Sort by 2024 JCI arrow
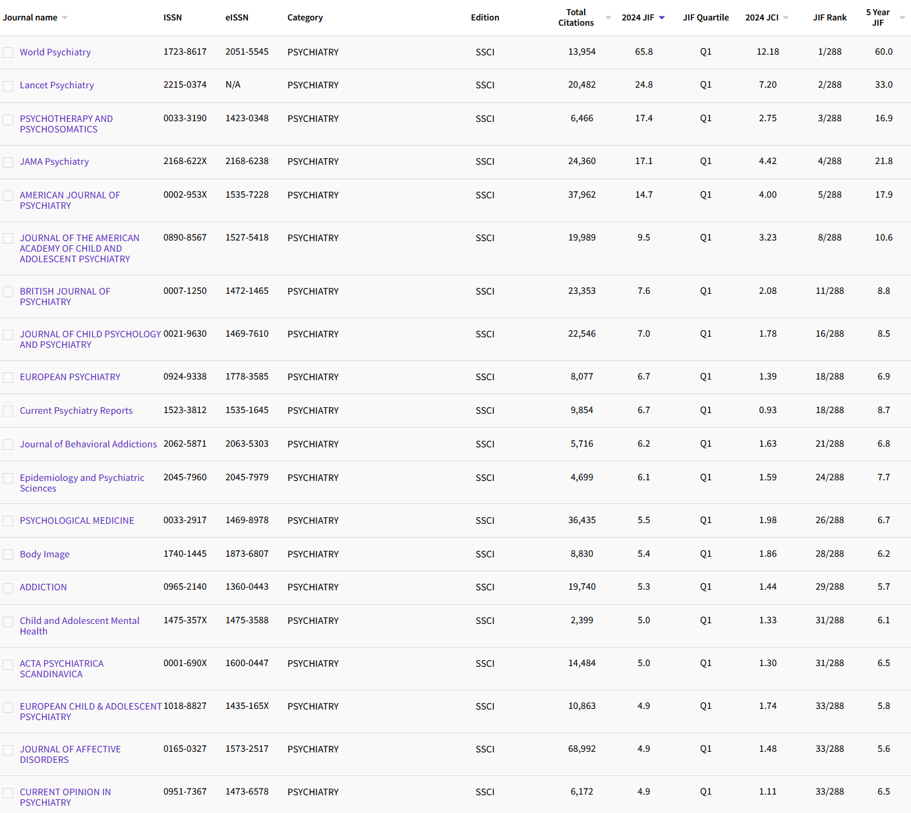The width and height of the screenshot is (911, 813). coord(786,18)
